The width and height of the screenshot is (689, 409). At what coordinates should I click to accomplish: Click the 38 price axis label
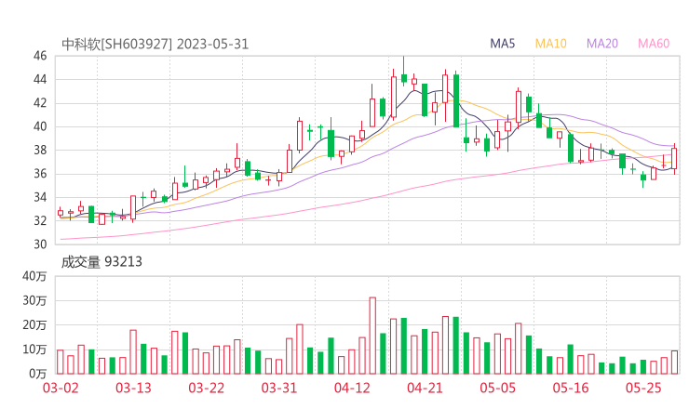[40, 150]
